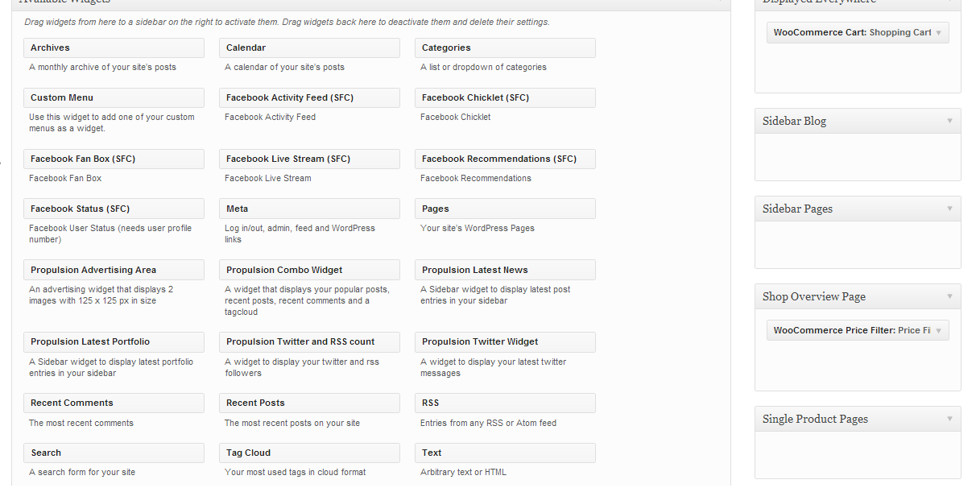Viewport: 976px width, 488px height.
Task: Choose the Facebook Activity Feed (SFC) widget
Action: point(309,98)
